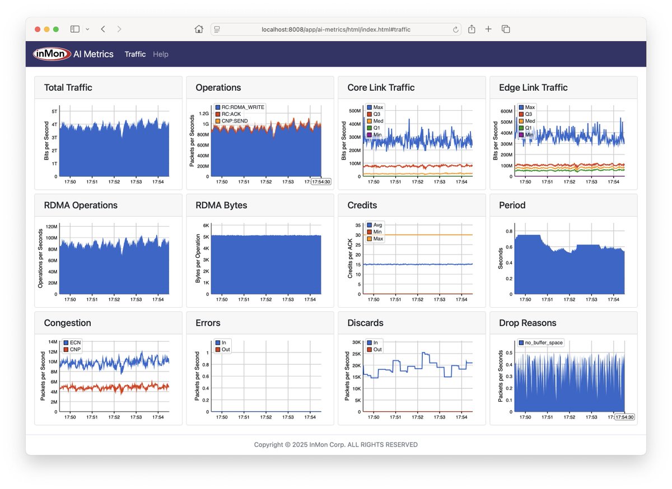Click the localhost:8008 address bar
Image resolution: width=672 pixels, height=489 pixels.
(x=336, y=29)
